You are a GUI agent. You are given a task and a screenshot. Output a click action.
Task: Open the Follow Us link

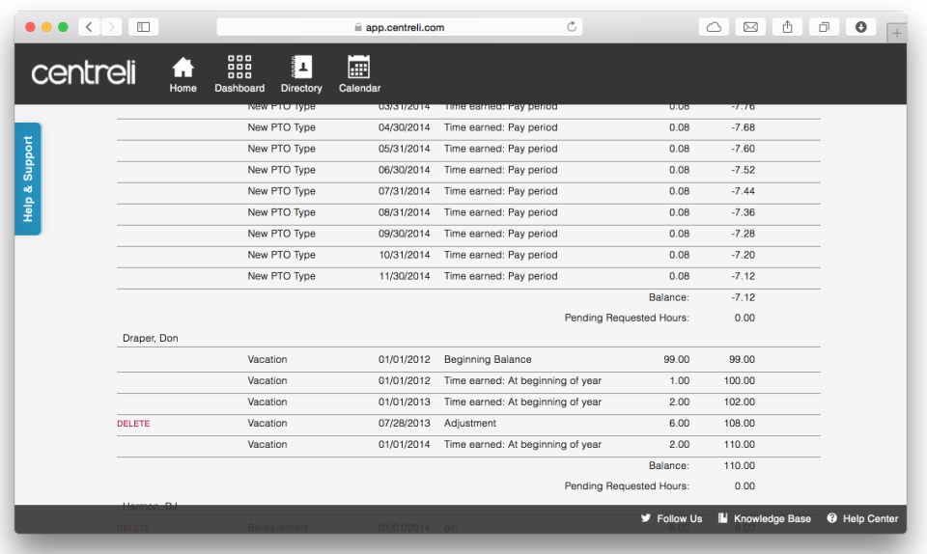pos(679,518)
